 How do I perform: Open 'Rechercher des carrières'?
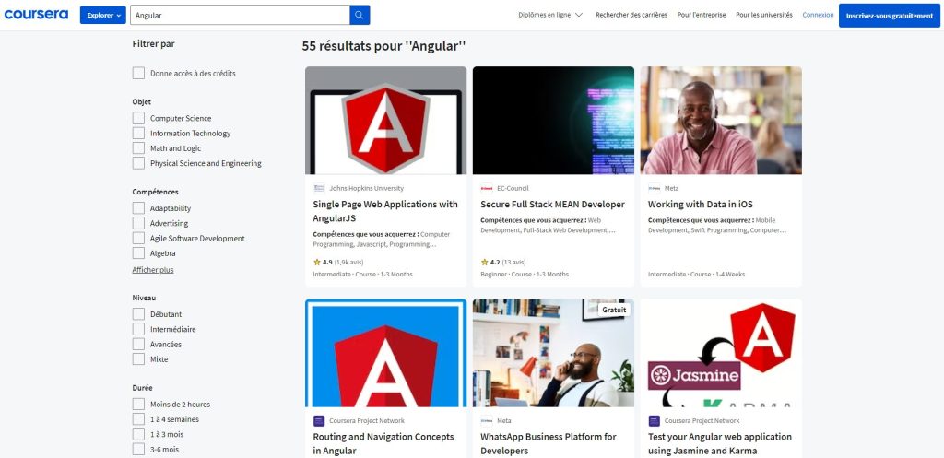click(631, 15)
